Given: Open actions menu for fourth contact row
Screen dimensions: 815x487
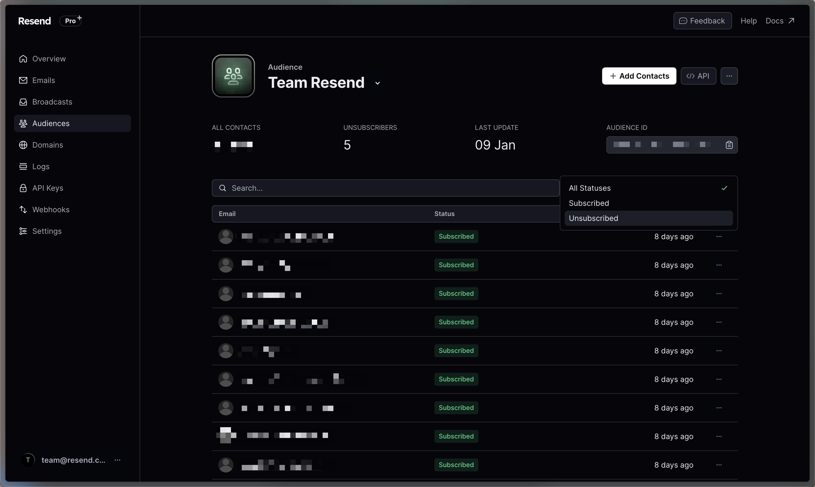Looking at the screenshot, I should pos(719,322).
